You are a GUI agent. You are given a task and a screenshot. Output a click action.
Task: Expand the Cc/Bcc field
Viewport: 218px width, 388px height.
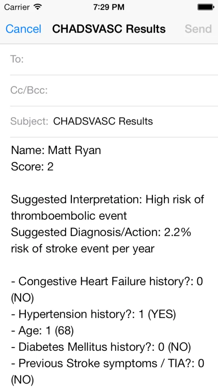coord(114,90)
